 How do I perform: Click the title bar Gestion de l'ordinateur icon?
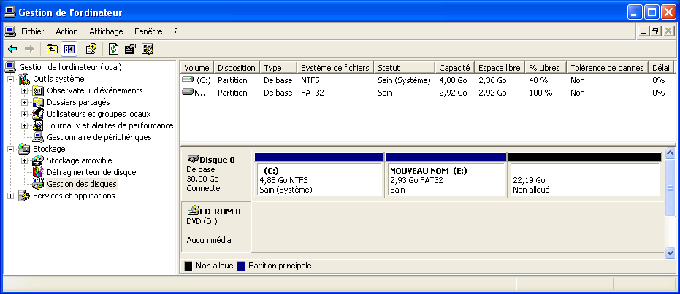10,12
